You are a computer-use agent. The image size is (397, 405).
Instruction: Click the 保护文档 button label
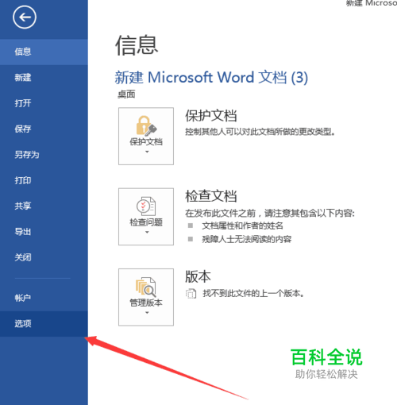tap(146, 142)
